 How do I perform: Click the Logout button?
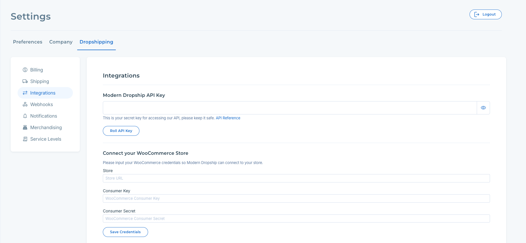pyautogui.click(x=485, y=14)
